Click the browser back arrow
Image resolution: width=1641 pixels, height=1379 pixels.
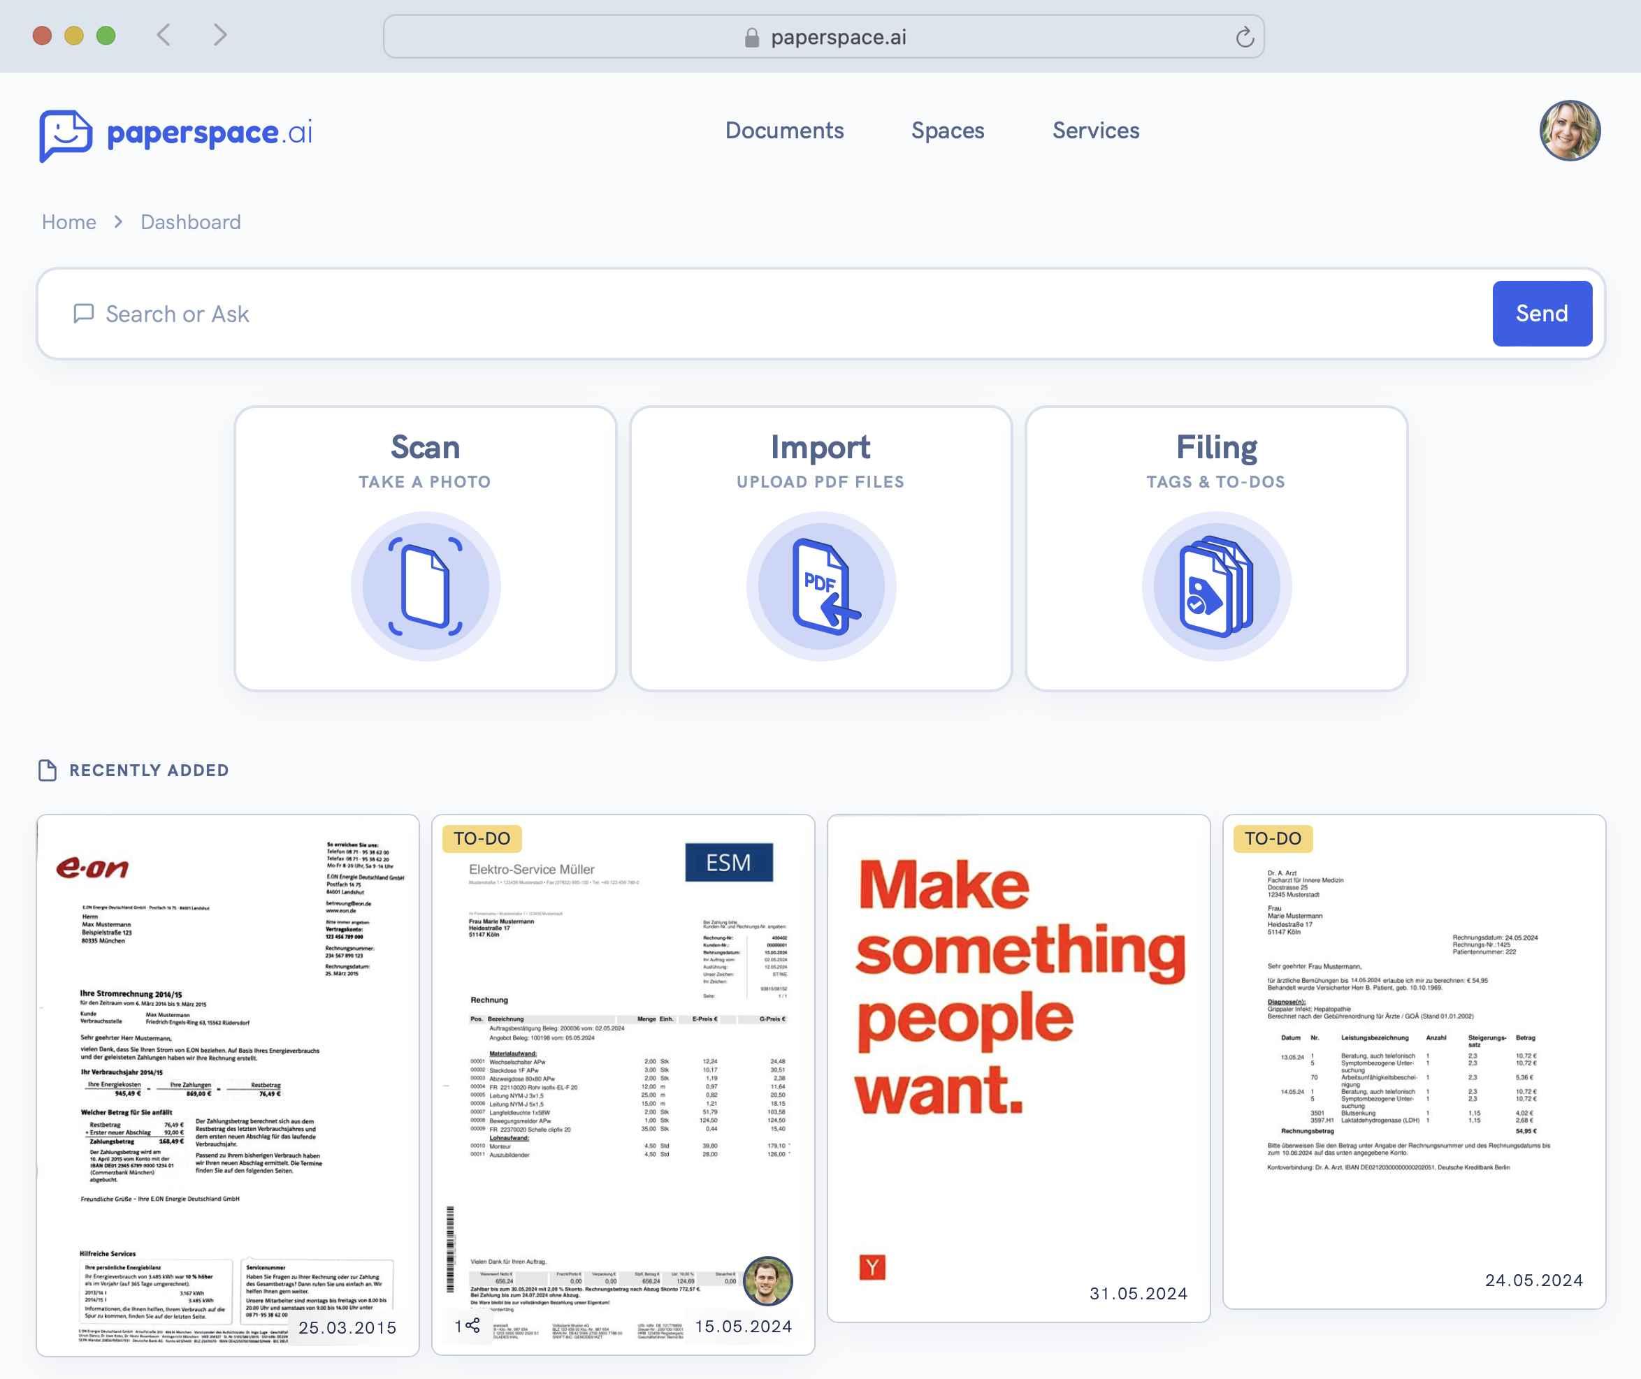tap(164, 35)
